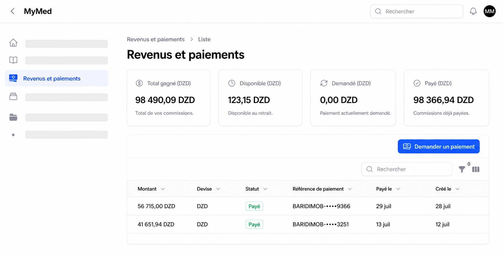The width and height of the screenshot is (503, 257).
Task: Click the open book sidebar icon
Action: pyautogui.click(x=13, y=60)
